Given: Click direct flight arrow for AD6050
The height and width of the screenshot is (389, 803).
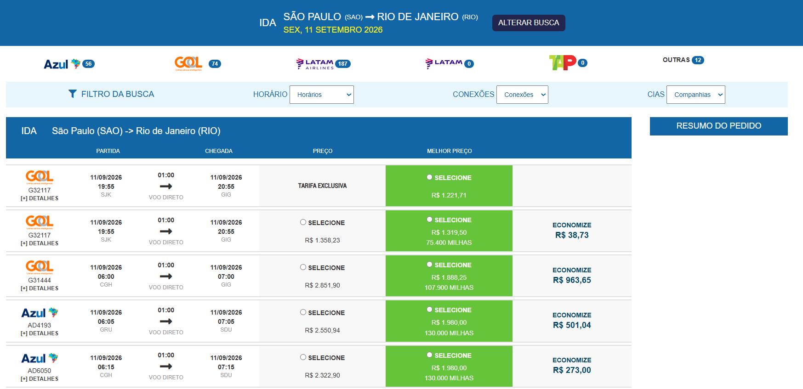Looking at the screenshot, I should 166,366.
